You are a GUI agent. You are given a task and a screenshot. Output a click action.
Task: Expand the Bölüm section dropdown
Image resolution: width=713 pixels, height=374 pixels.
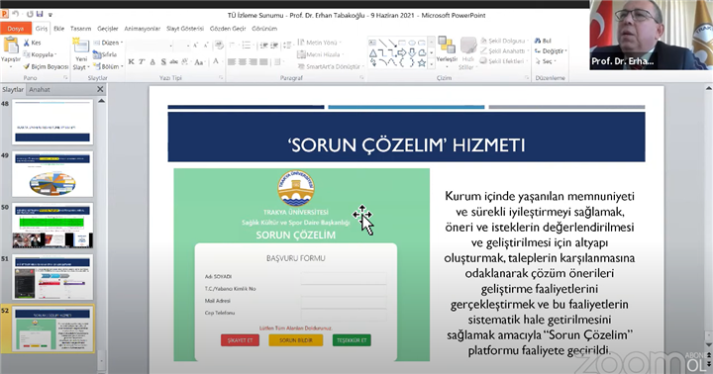[108, 67]
